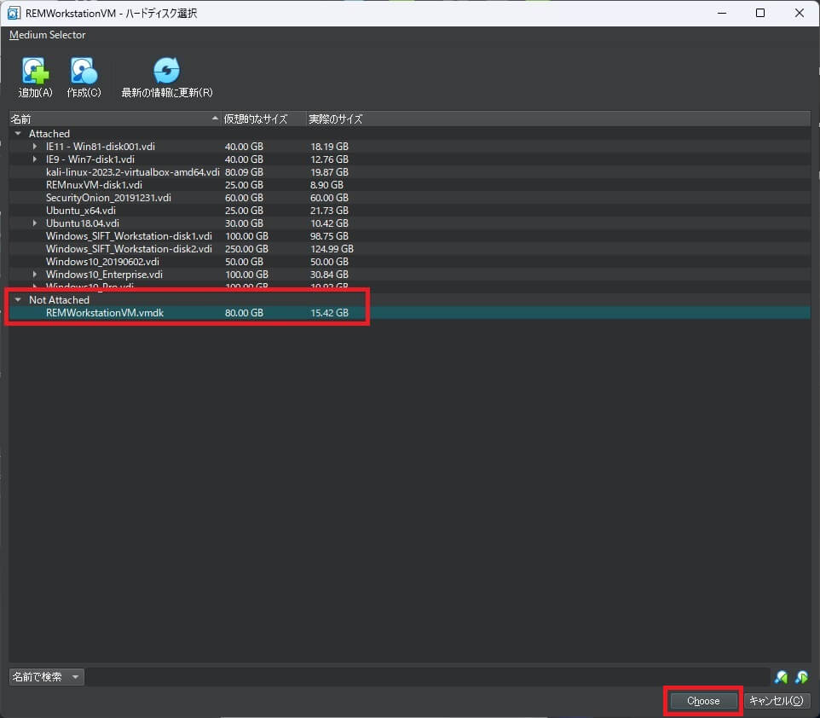
Task: Sort by the 名前 column header
Action: 115,119
